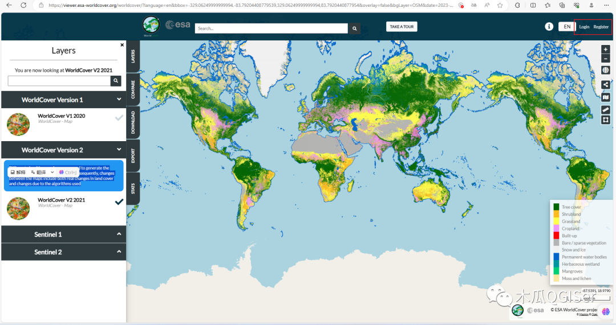Open the split screen icon in the browser toolbar
Viewport: 616px width, 325px height.
533,6
